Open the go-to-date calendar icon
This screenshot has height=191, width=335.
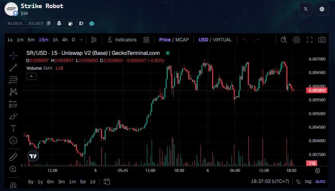[x=107, y=182]
